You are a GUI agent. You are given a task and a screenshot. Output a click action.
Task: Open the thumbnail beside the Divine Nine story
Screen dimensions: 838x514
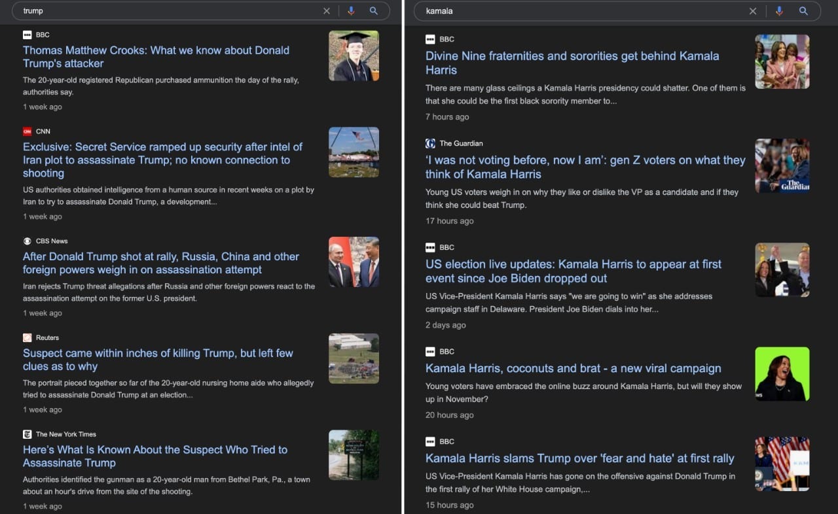click(782, 62)
